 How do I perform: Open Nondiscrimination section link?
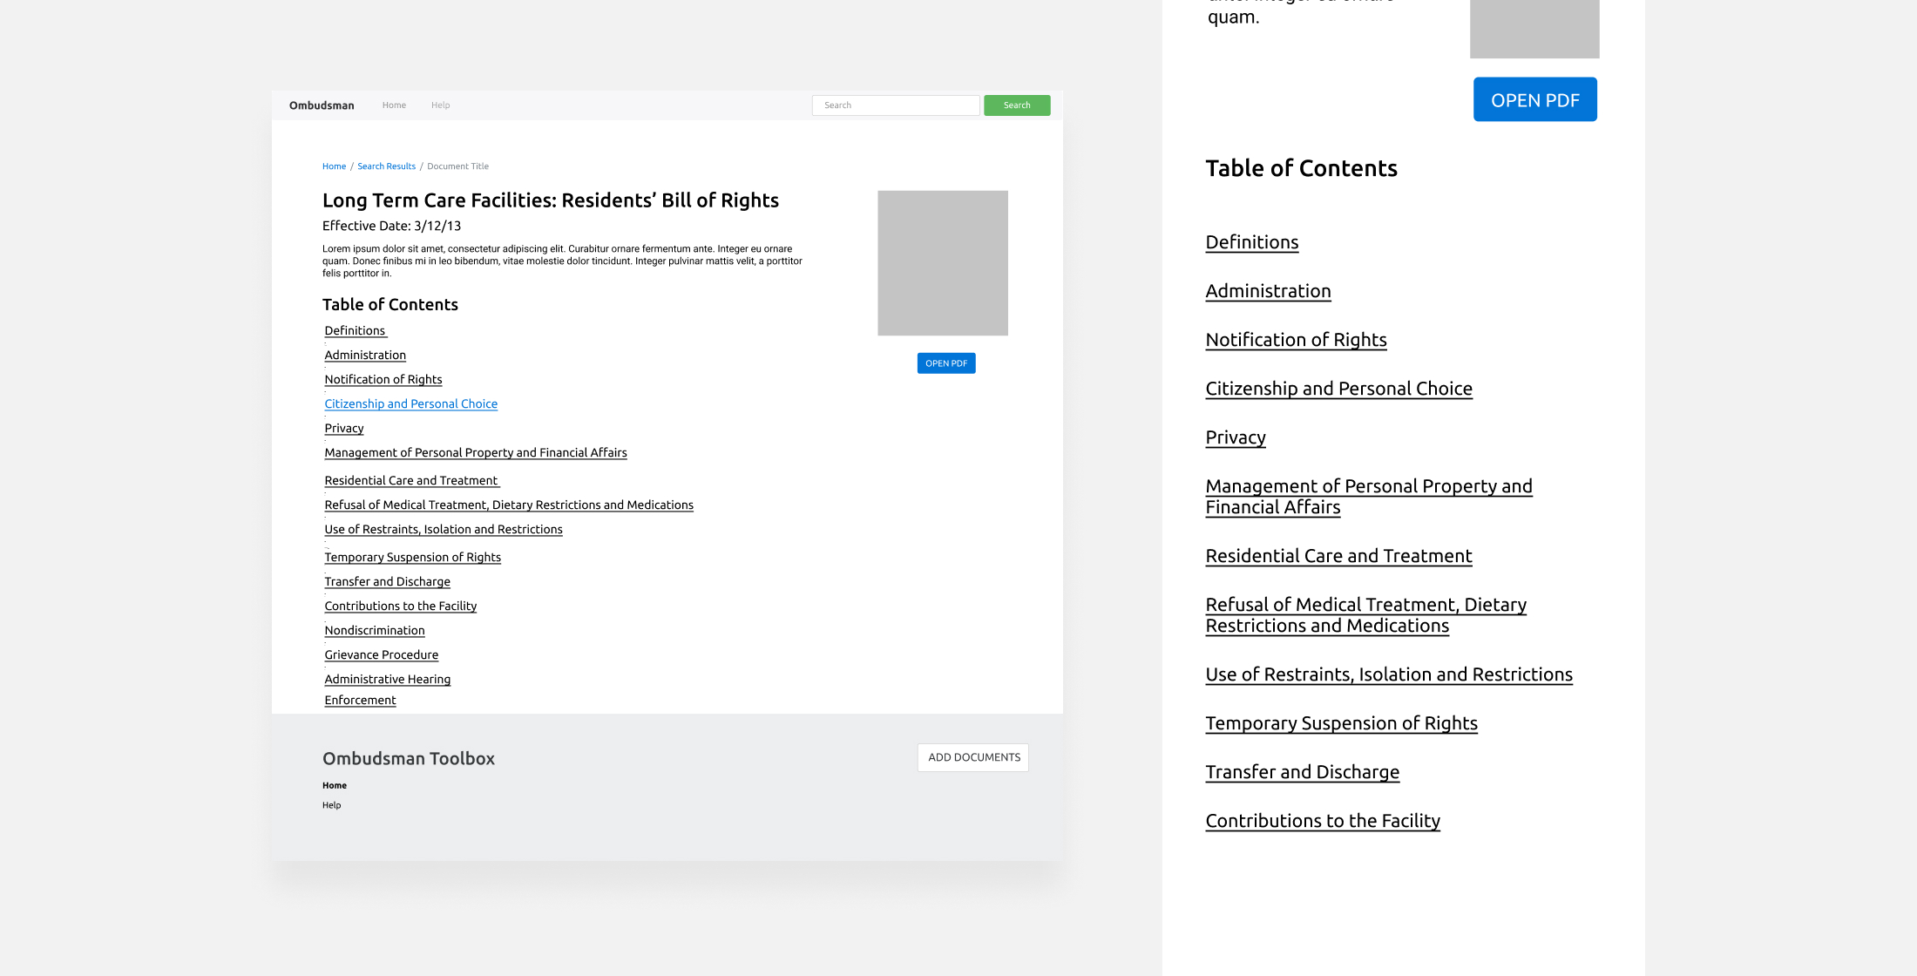(375, 631)
